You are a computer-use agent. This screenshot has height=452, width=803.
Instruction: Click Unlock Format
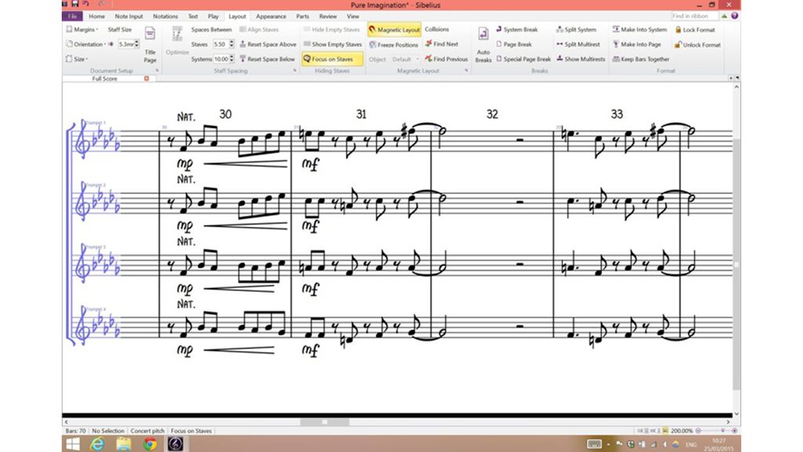click(x=699, y=44)
